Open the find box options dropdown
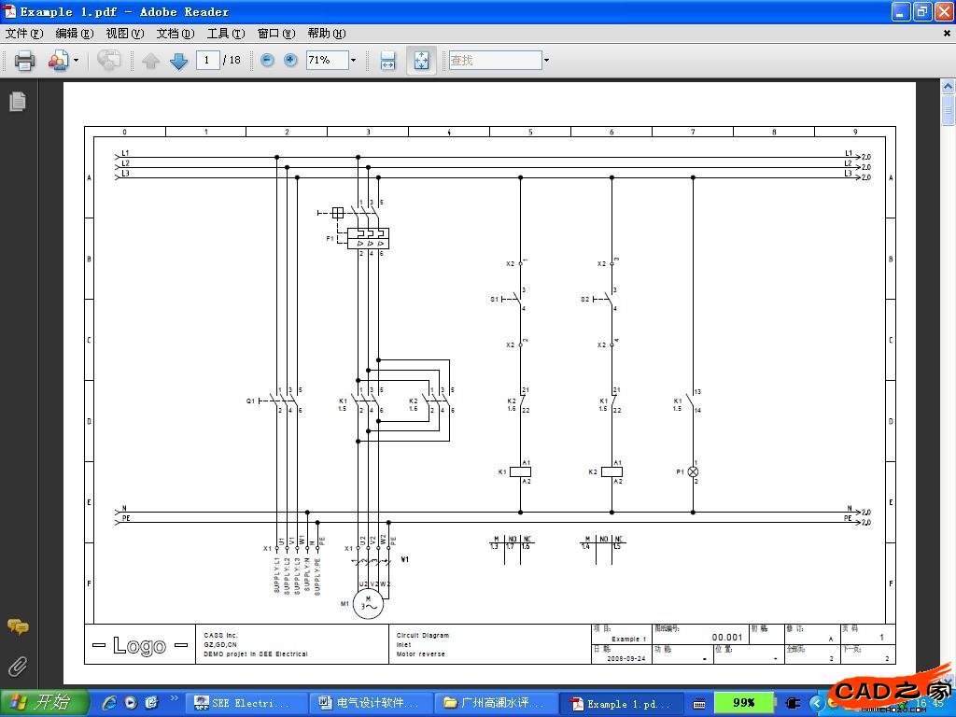Viewport: 956px width, 717px height. tap(546, 61)
